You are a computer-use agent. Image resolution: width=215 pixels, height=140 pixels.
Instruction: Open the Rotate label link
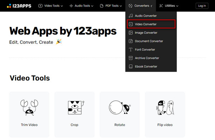pos(120,125)
